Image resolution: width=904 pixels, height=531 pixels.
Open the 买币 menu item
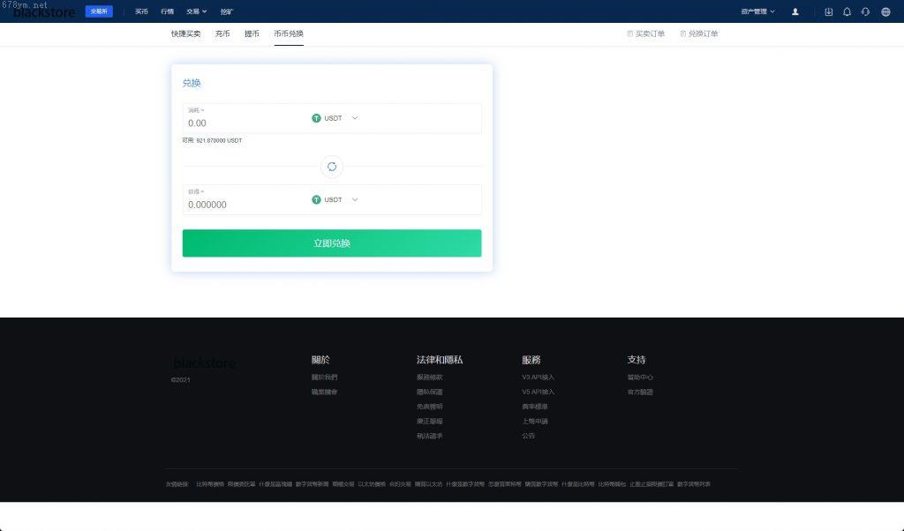(141, 11)
